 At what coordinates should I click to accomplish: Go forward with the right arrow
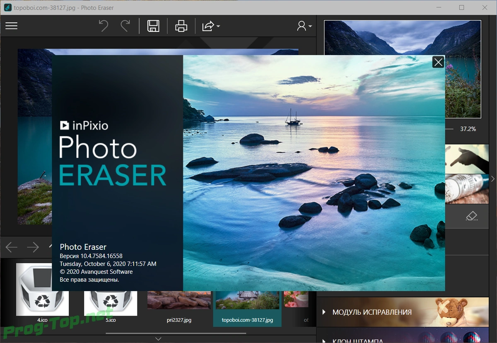point(33,247)
